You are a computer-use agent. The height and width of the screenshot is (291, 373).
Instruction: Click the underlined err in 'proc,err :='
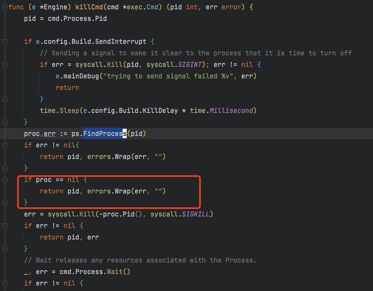50,134
